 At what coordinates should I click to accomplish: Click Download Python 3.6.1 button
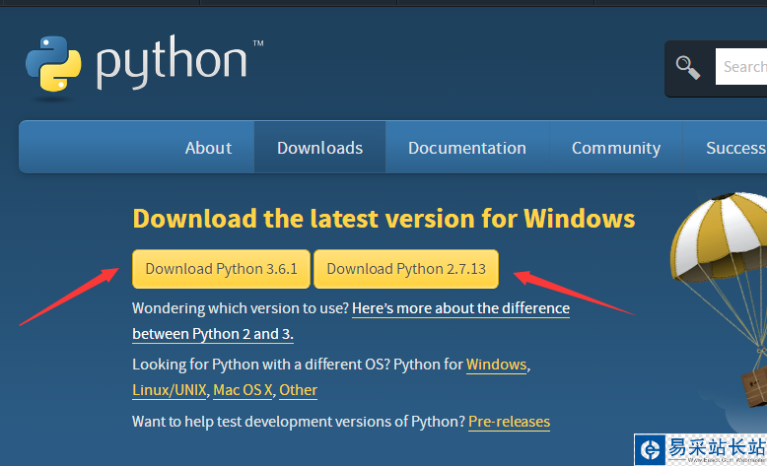221,269
